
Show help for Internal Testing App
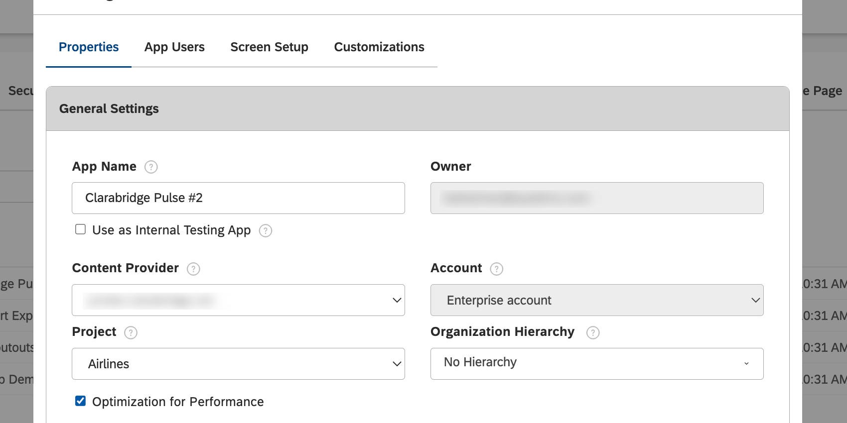[x=266, y=230]
